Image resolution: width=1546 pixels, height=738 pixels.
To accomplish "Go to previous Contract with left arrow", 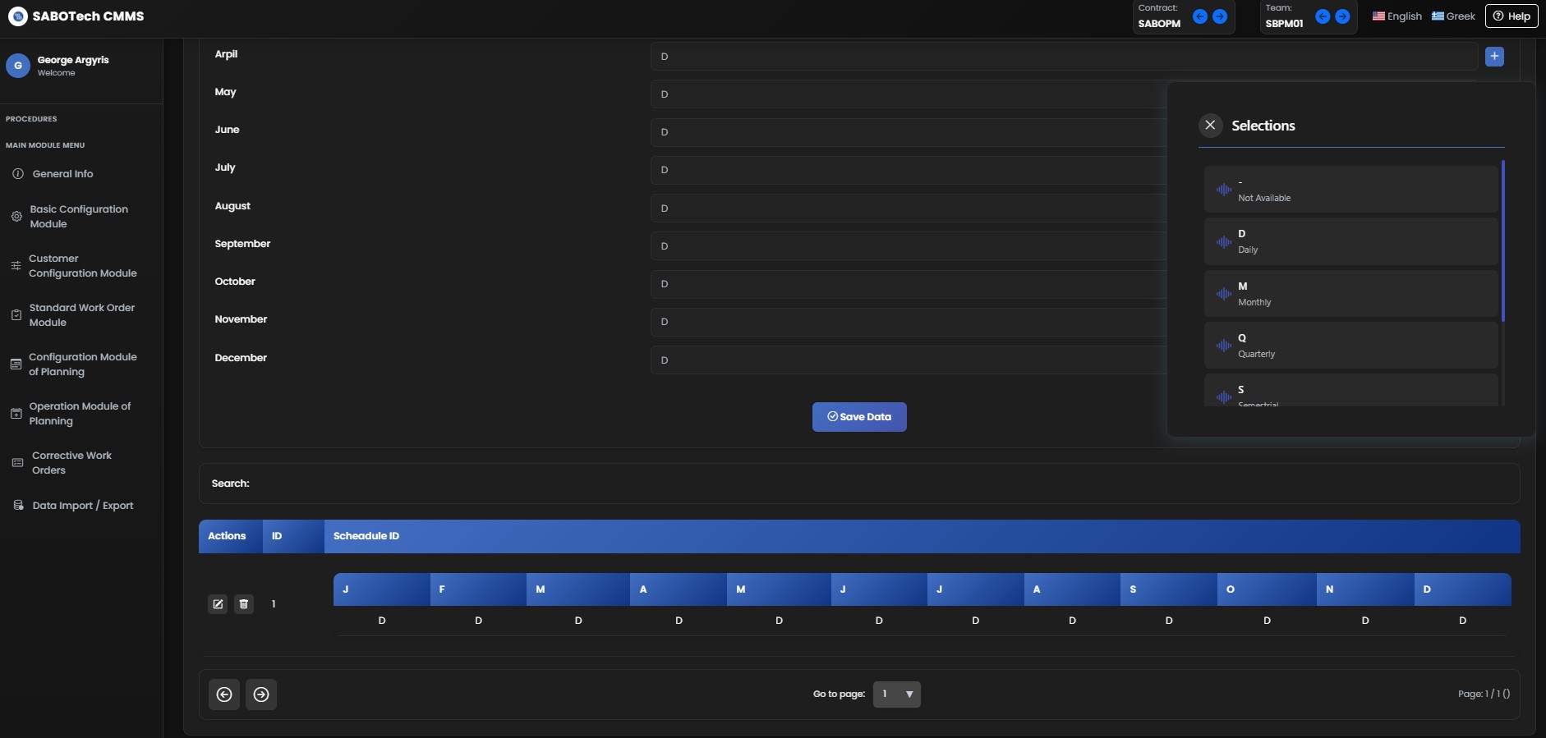I will click(x=1200, y=16).
